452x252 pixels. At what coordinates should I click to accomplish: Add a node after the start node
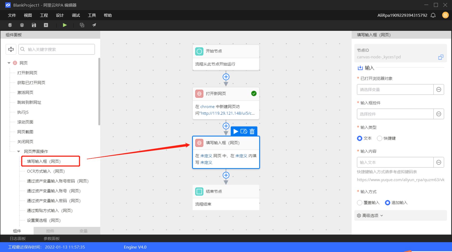pyautogui.click(x=226, y=77)
